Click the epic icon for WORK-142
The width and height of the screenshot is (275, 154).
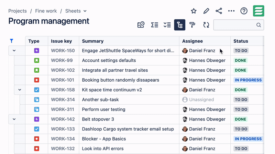click(x=36, y=119)
